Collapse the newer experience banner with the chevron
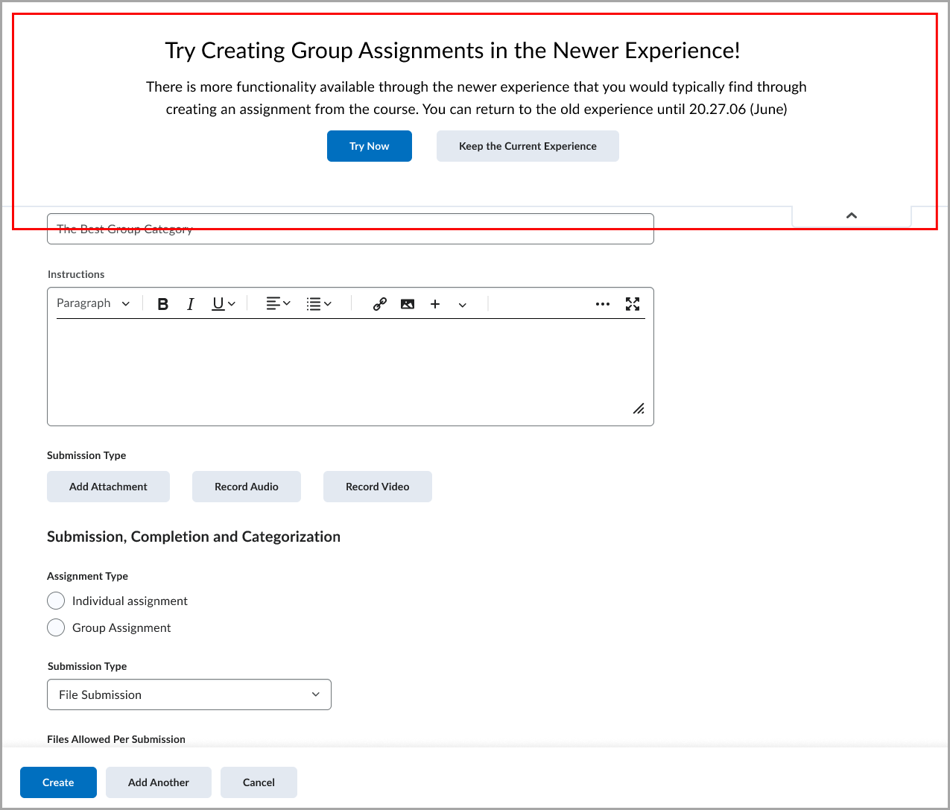Viewport: 950px width, 810px height. [851, 215]
